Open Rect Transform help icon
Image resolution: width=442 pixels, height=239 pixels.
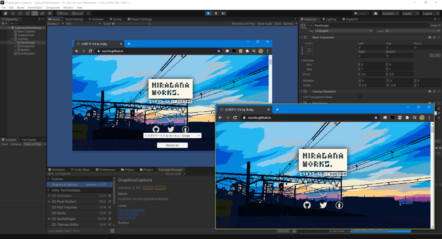[x=429, y=37]
